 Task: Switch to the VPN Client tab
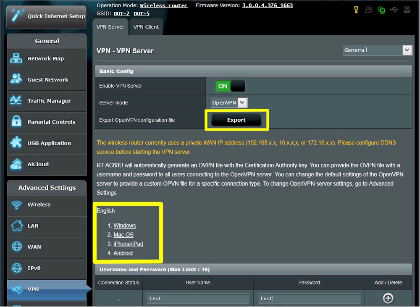146,27
